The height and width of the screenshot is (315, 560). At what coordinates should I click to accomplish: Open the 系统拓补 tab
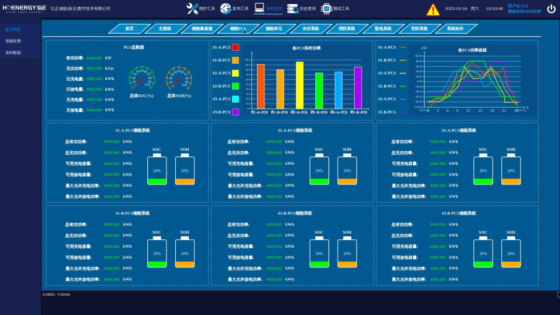(x=455, y=28)
